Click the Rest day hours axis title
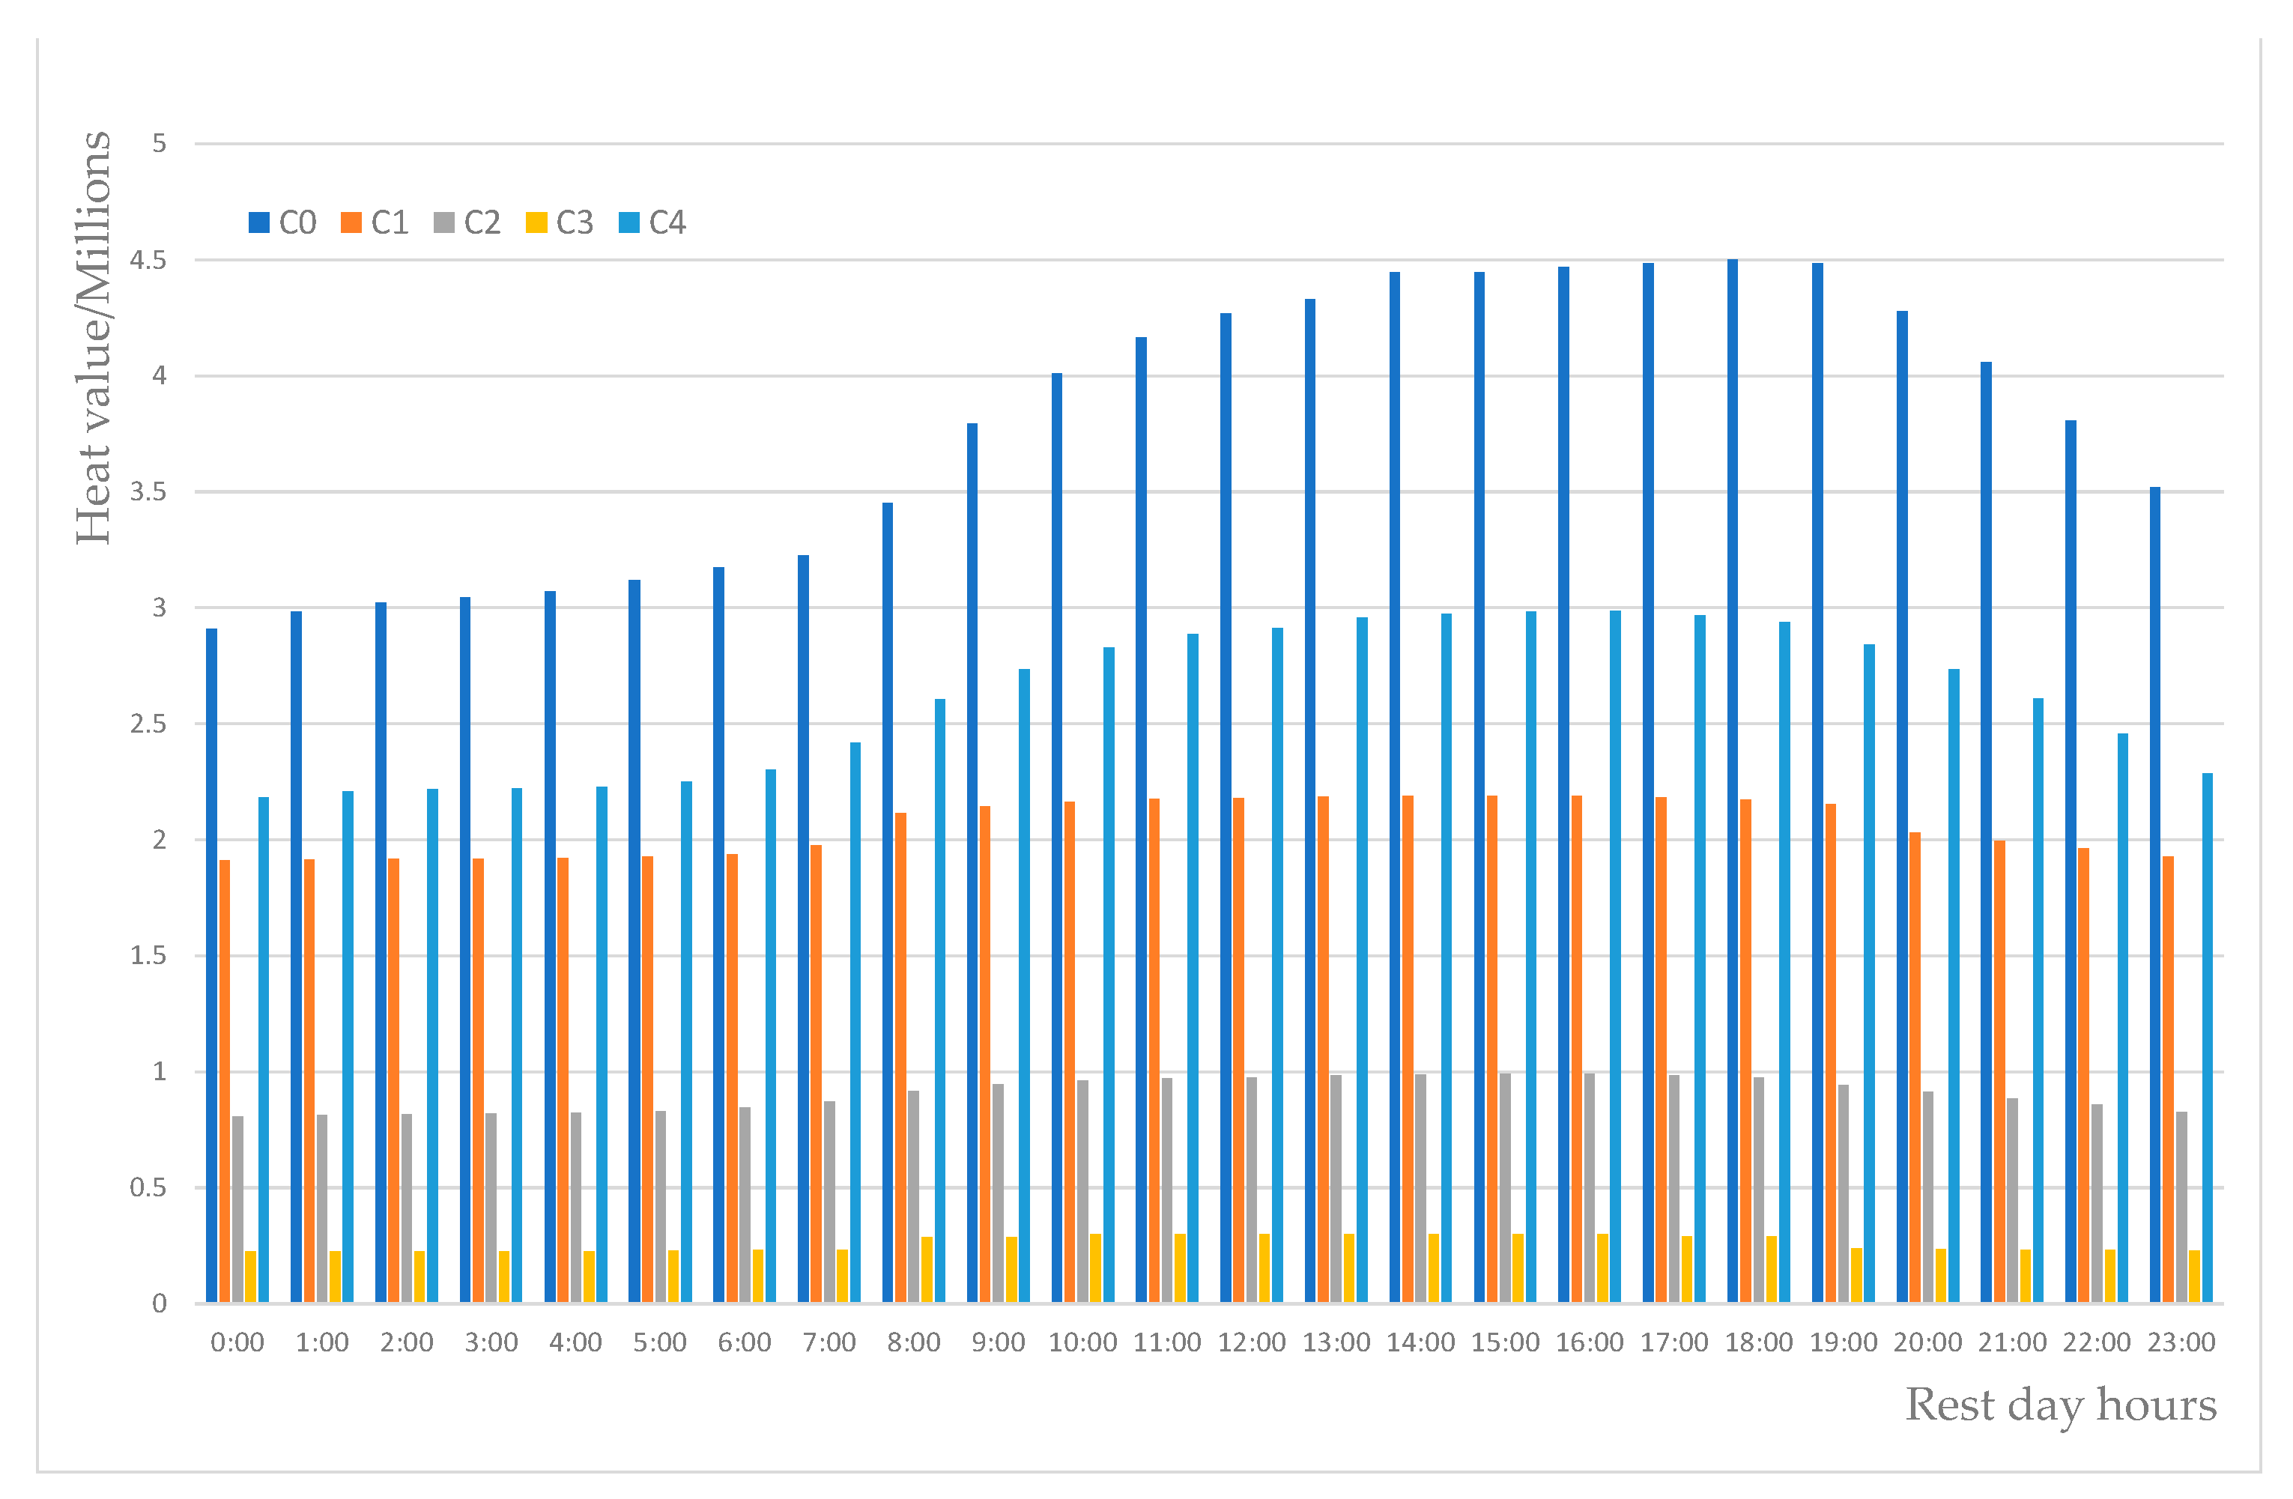The width and height of the screenshot is (2293, 1499). [2061, 1405]
